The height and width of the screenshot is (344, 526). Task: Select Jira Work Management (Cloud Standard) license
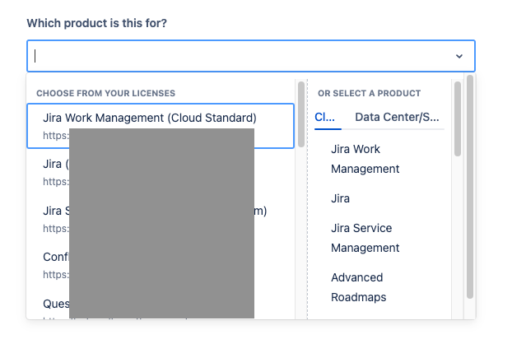[161, 126]
